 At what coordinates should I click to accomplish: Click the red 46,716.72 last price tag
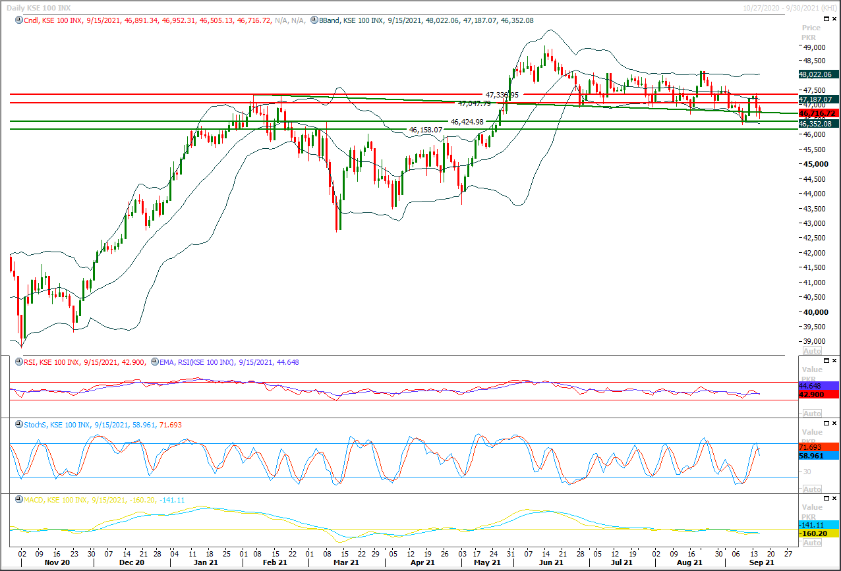(819, 113)
